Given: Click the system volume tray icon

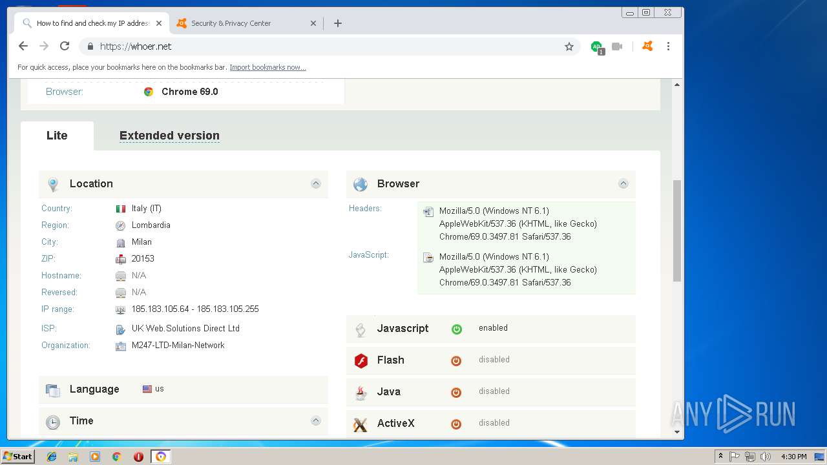Looking at the screenshot, I should click(x=766, y=457).
